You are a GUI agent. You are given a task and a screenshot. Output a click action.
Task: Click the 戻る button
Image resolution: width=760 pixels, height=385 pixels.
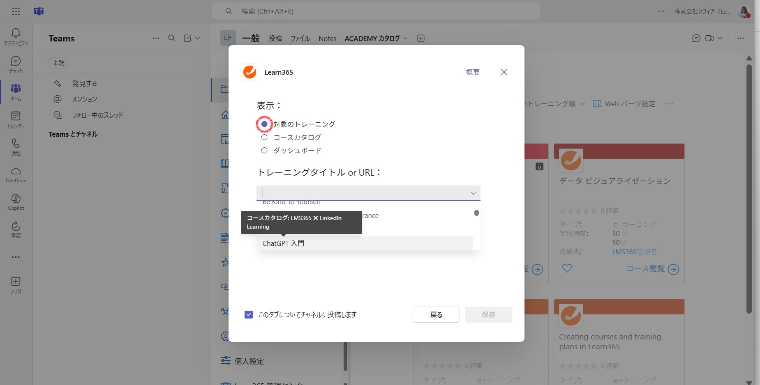(x=436, y=314)
